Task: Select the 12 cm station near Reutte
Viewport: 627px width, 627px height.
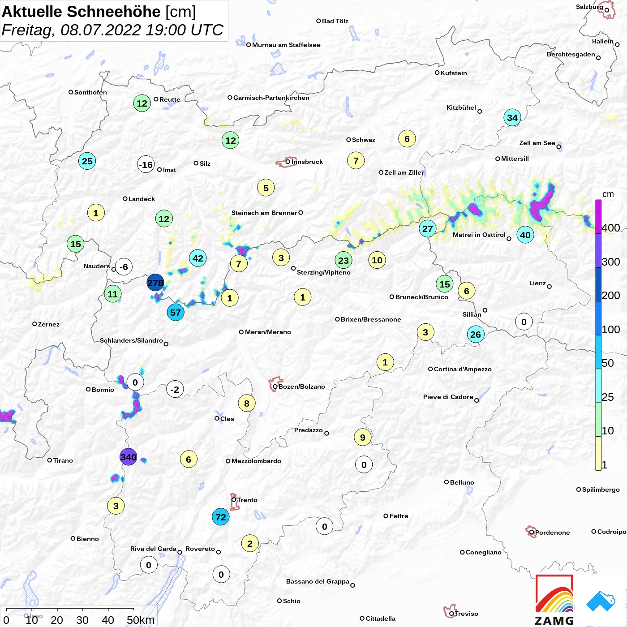Action: (142, 103)
